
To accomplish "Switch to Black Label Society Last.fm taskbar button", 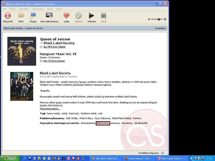I will tap(172, 158).
